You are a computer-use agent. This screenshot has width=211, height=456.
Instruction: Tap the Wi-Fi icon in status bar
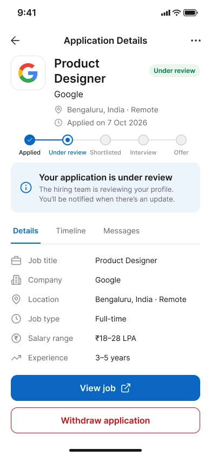(x=176, y=13)
